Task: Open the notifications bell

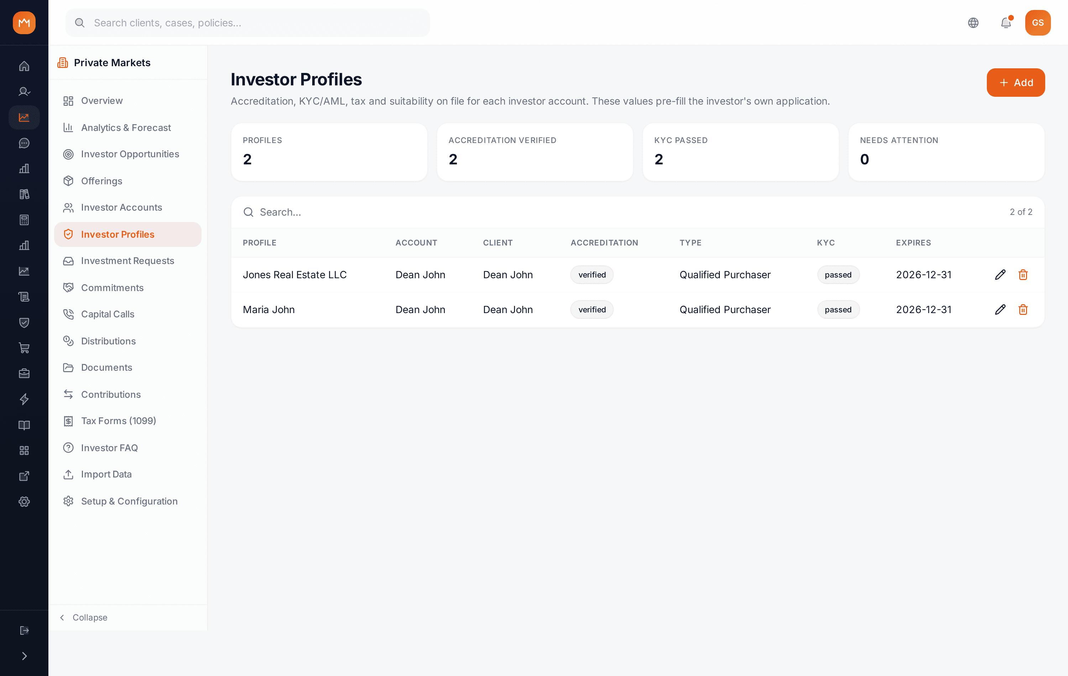Action: click(1005, 23)
